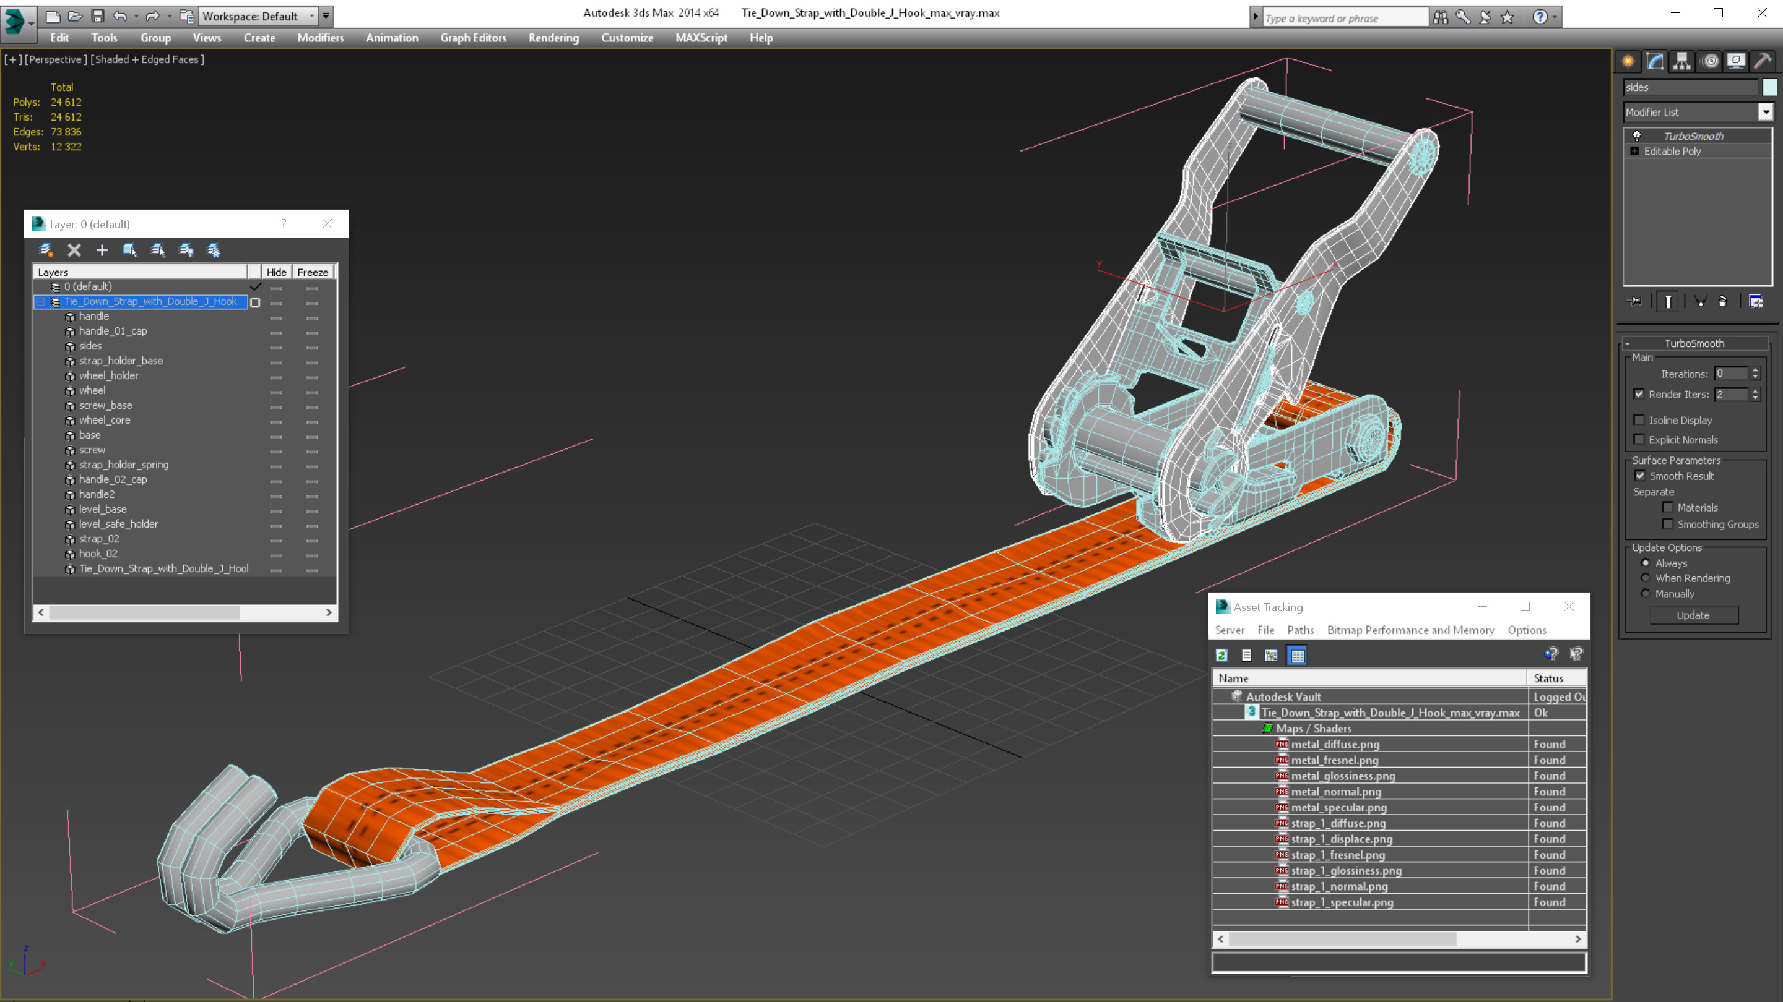Select the strap_holder_spring object in layers

[123, 465]
